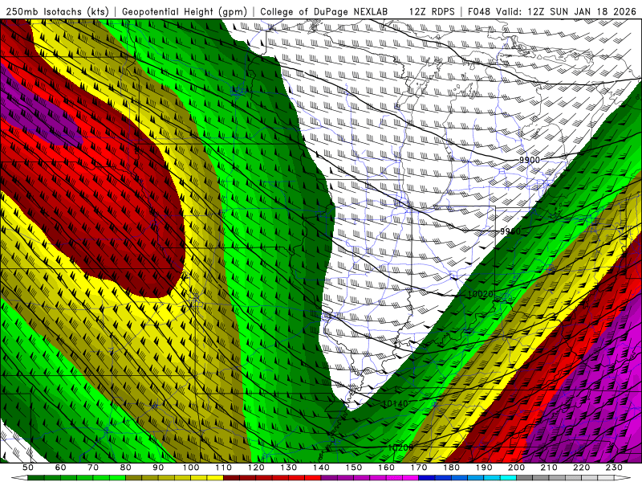
Task: Click the 'Geopotential Height (gpm)' title text
Action: click(x=185, y=11)
